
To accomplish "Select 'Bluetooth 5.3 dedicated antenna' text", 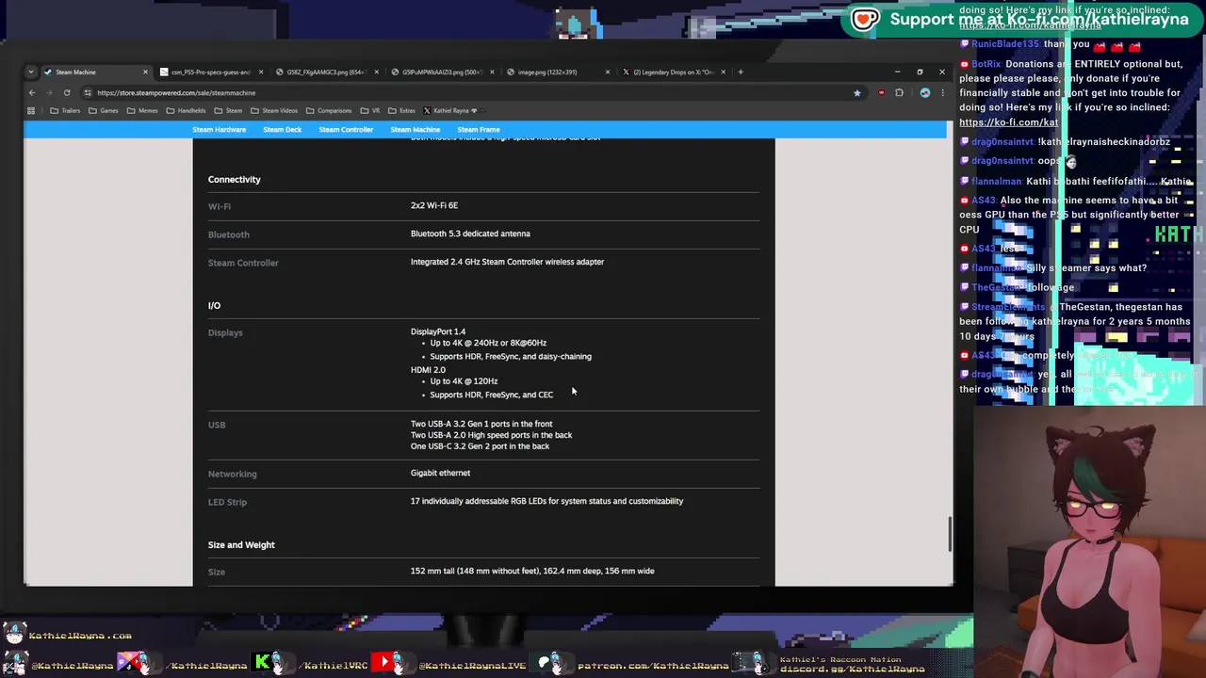I will (470, 234).
